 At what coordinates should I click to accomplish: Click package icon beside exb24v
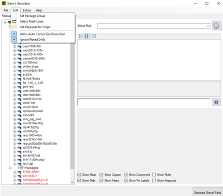pyautogui.click(x=19, y=75)
